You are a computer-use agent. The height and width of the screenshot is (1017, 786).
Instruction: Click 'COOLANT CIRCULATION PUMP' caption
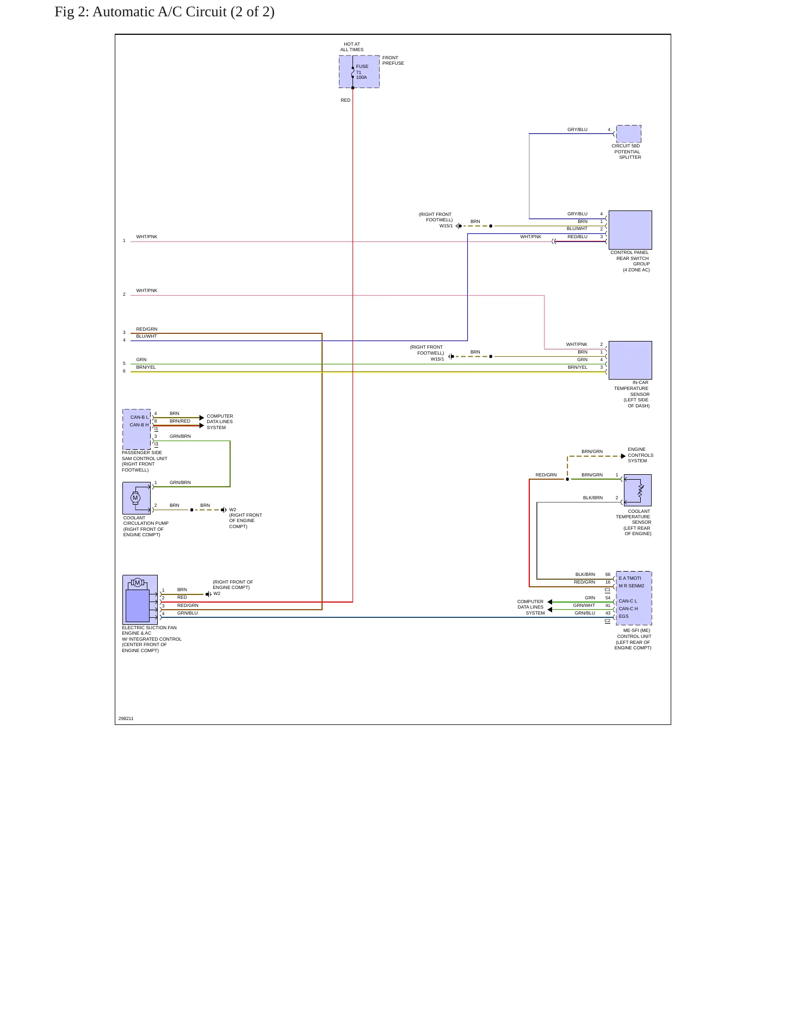[x=146, y=526]
